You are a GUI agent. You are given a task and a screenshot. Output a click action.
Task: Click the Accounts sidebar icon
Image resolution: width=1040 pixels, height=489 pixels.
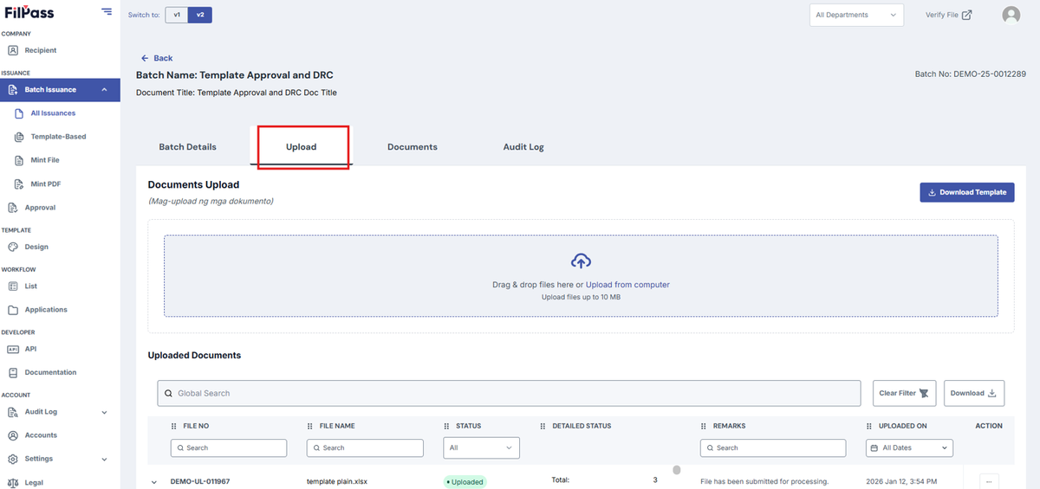tap(13, 435)
